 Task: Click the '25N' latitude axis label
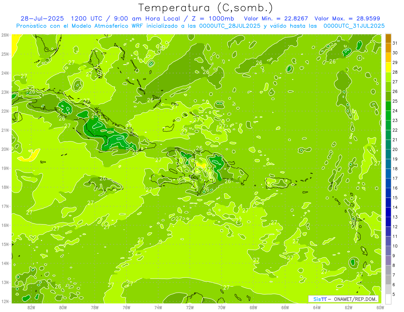click(5, 54)
